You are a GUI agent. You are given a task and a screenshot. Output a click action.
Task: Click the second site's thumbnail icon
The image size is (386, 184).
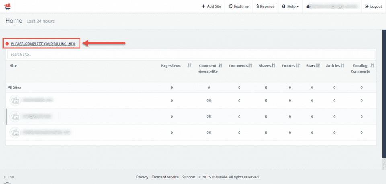(15, 117)
